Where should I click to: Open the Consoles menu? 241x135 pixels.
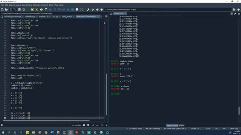click(x=37, y=5)
